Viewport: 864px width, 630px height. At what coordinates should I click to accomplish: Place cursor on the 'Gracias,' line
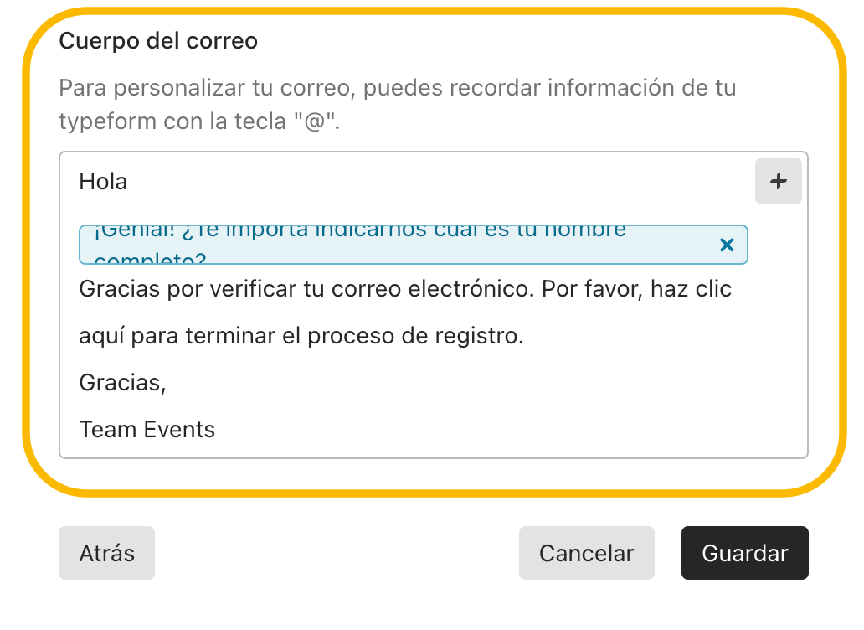tap(122, 383)
